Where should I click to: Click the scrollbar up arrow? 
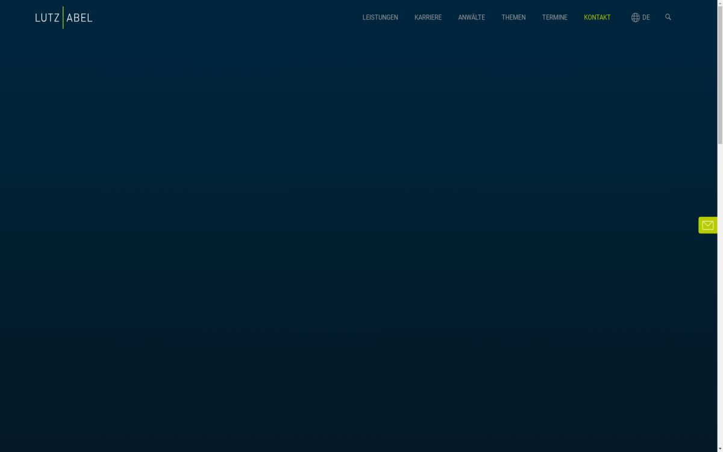pos(720,3)
